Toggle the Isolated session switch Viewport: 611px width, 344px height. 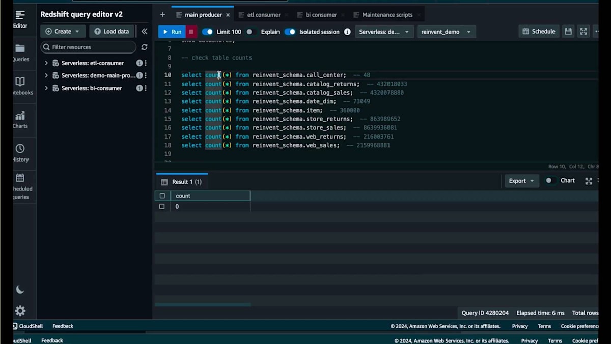tap(290, 32)
